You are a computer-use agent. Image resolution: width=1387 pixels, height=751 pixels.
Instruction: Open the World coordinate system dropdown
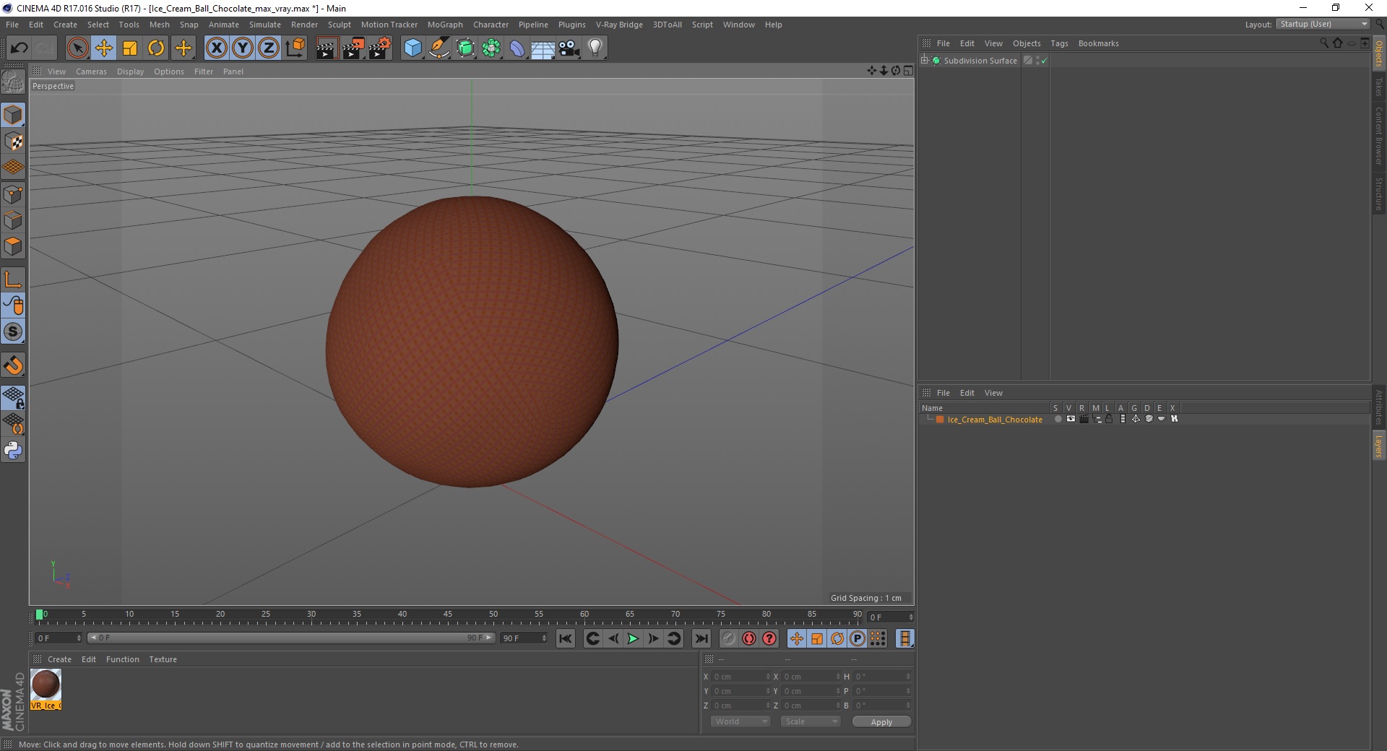click(740, 721)
